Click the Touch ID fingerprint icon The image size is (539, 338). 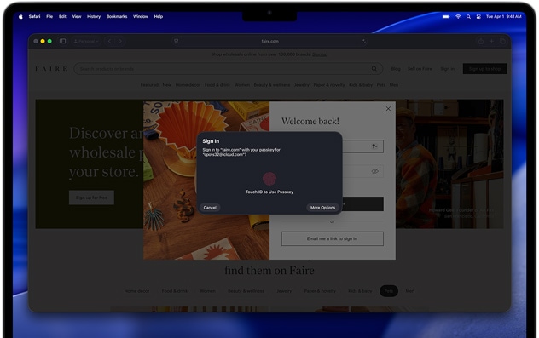click(x=269, y=179)
